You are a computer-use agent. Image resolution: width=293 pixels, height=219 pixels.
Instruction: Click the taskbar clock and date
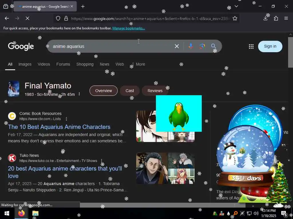[269, 213]
